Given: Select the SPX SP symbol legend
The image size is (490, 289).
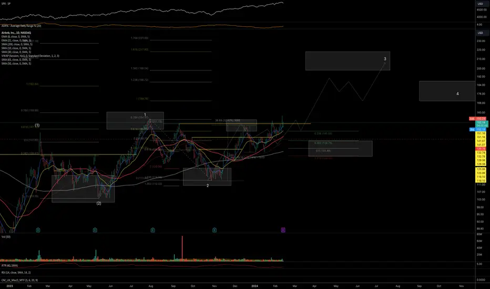Looking at the screenshot, I should pyautogui.click(x=6, y=4).
